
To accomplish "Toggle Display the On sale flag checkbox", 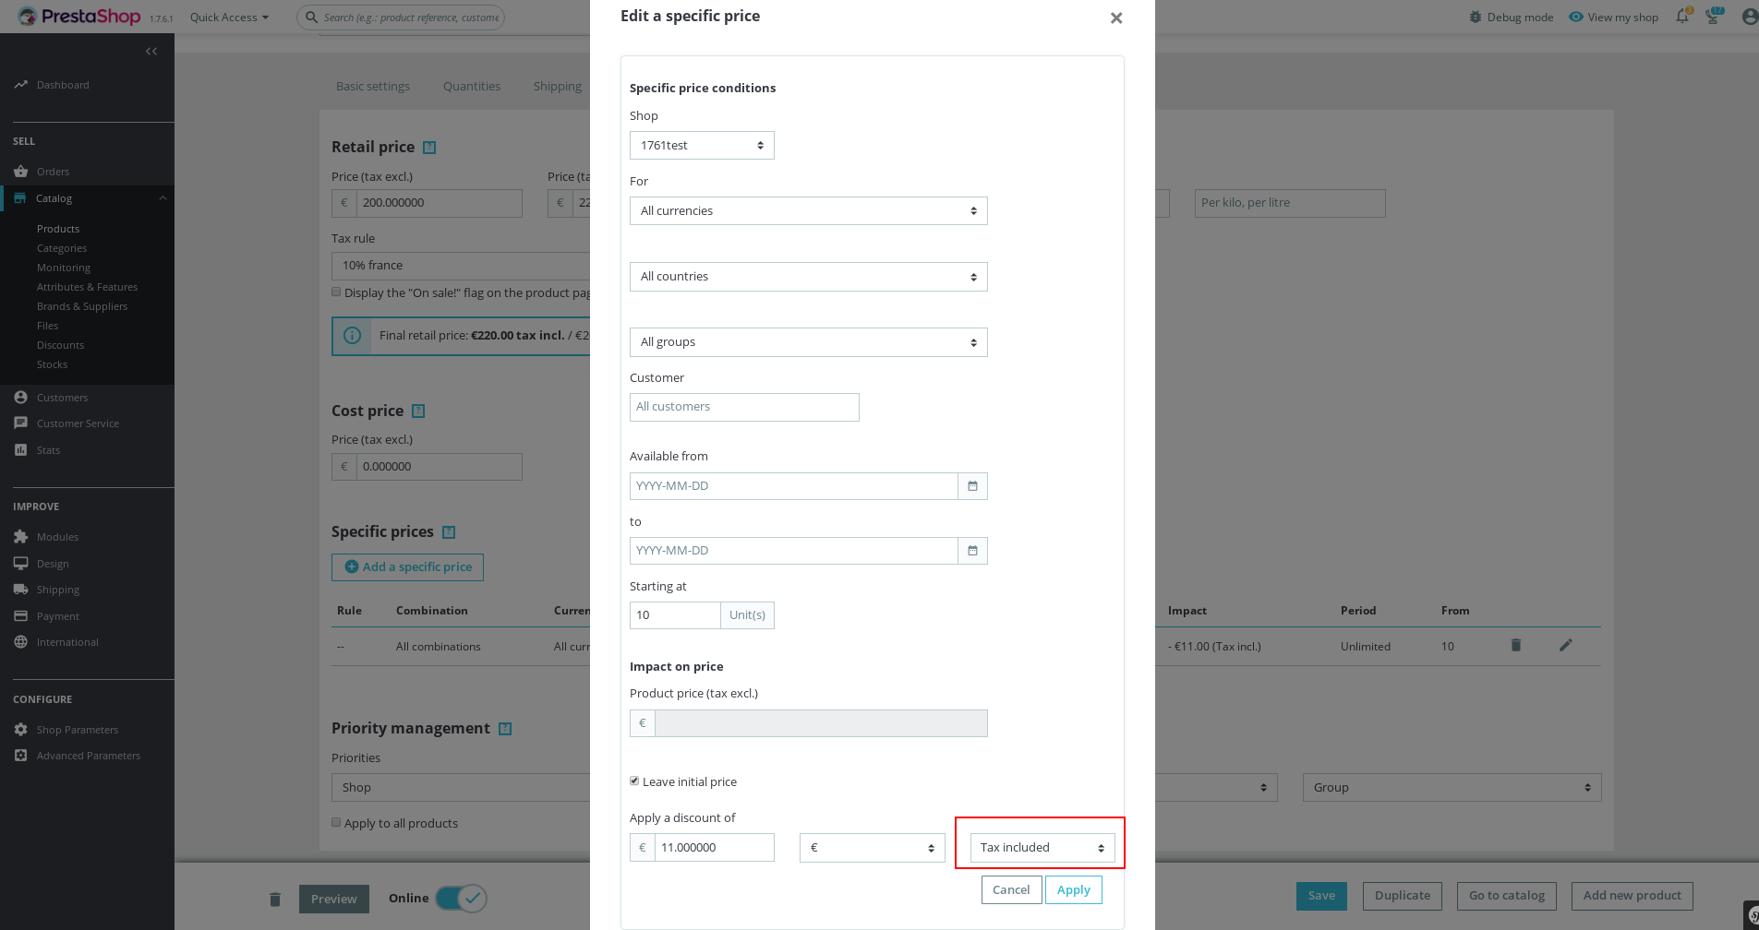I will click(x=336, y=292).
